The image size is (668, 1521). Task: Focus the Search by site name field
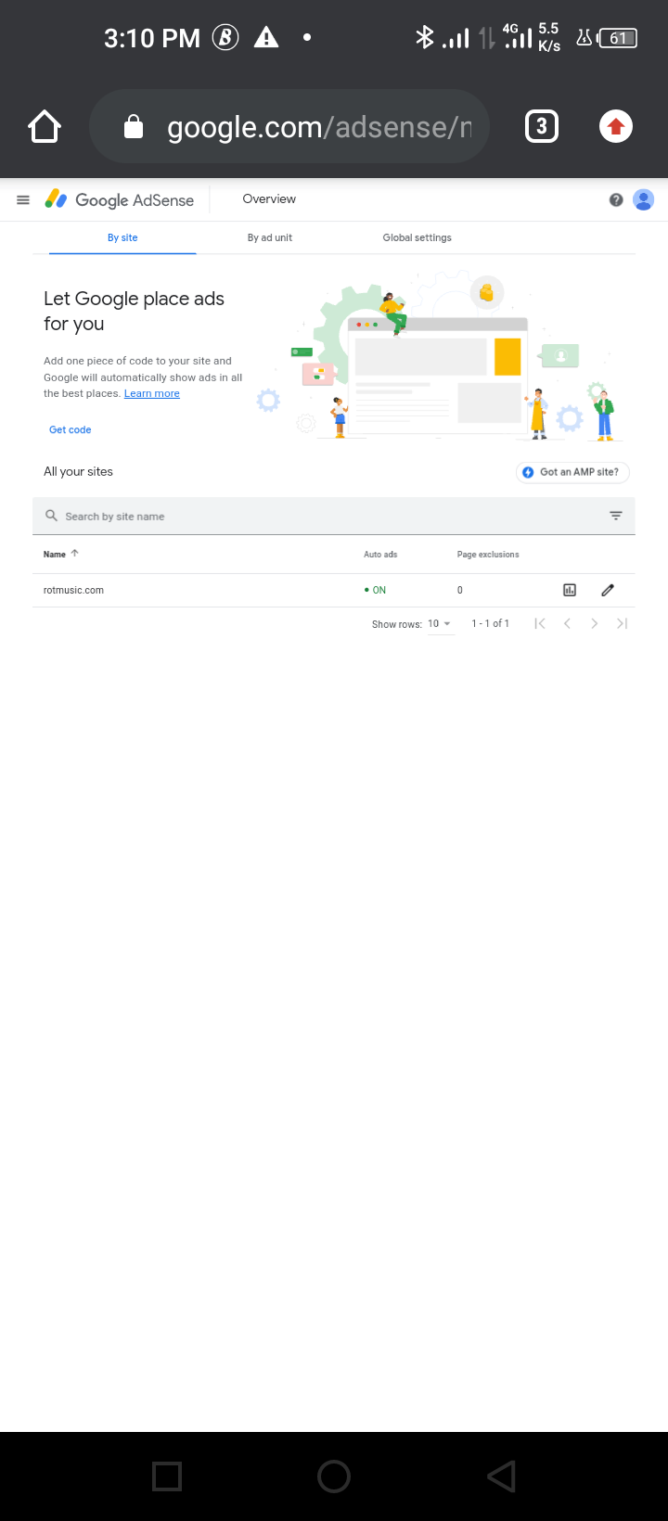pyautogui.click(x=334, y=516)
